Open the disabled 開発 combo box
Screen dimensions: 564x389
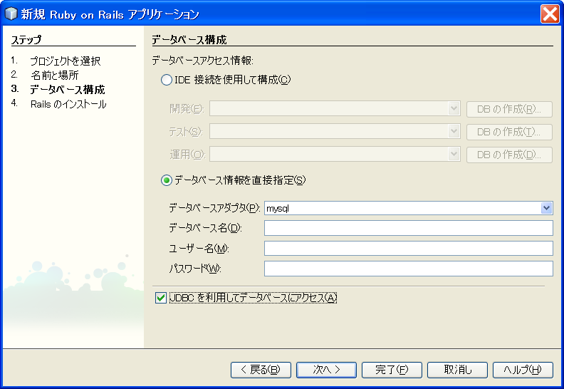(335, 109)
